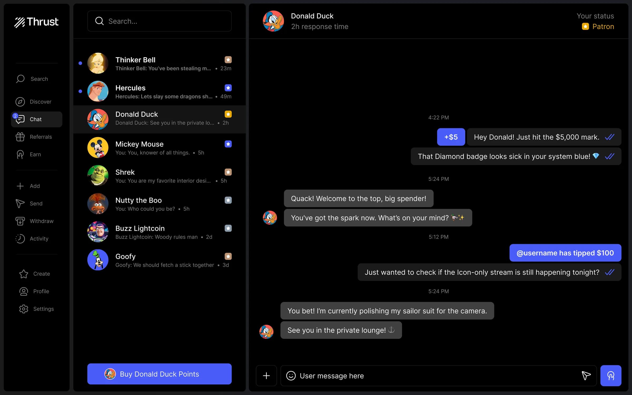Click "Hey Donald! Just hit the $5,000 mark." message
This screenshot has width=632, height=395.
coord(544,137)
